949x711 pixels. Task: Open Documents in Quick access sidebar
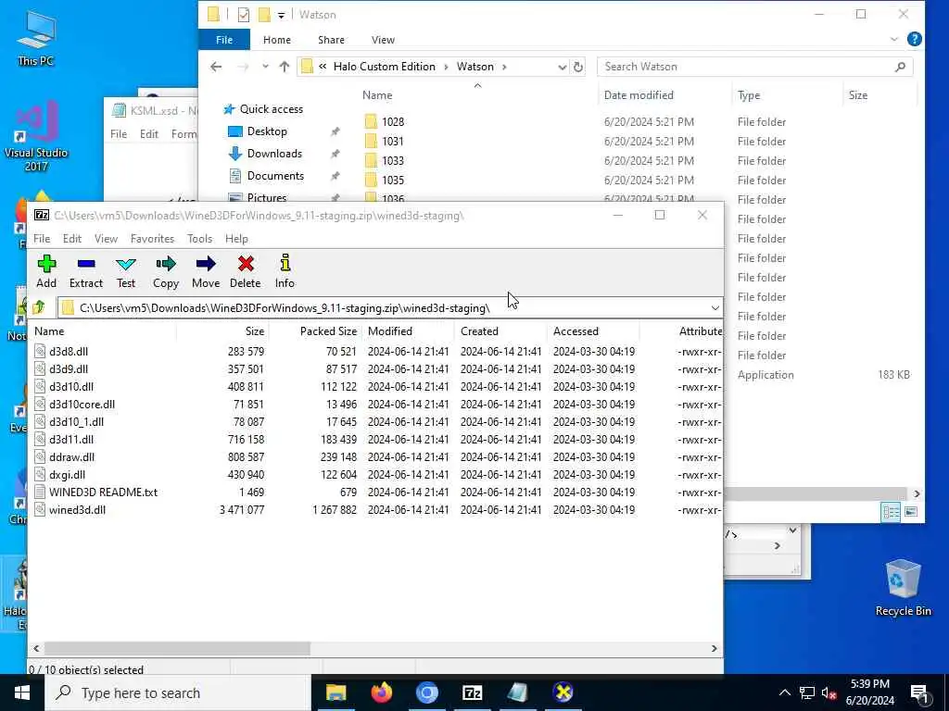pyautogui.click(x=275, y=176)
